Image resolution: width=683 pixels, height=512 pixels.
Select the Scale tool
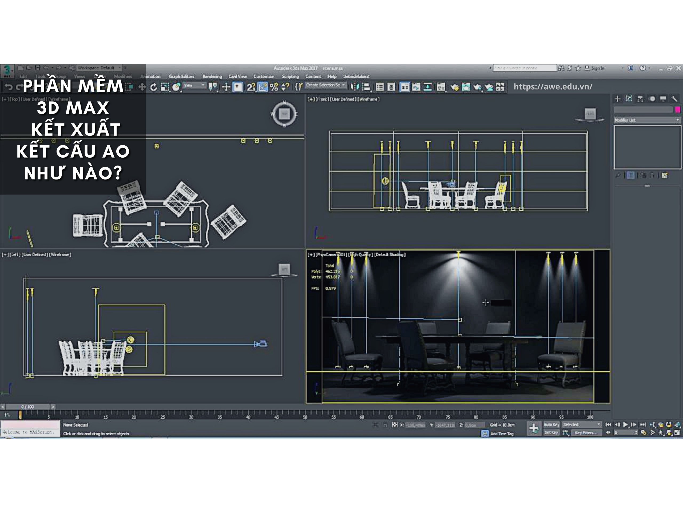(x=165, y=87)
